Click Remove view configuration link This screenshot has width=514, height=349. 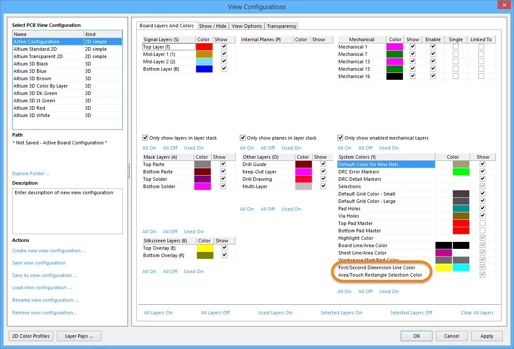click(x=44, y=313)
